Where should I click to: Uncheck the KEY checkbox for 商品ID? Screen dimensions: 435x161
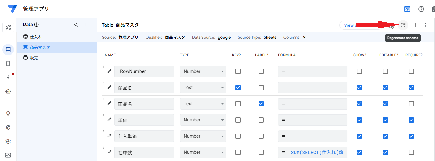pos(238,88)
